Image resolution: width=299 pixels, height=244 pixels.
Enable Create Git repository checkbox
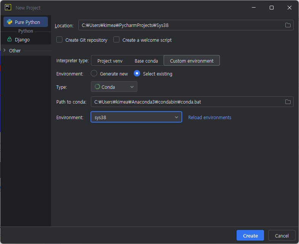[59, 40]
